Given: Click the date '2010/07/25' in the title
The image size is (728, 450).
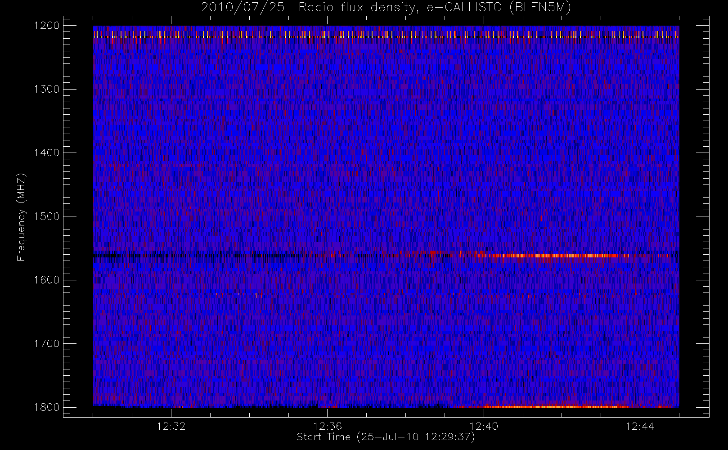Looking at the screenshot, I should click(243, 8).
